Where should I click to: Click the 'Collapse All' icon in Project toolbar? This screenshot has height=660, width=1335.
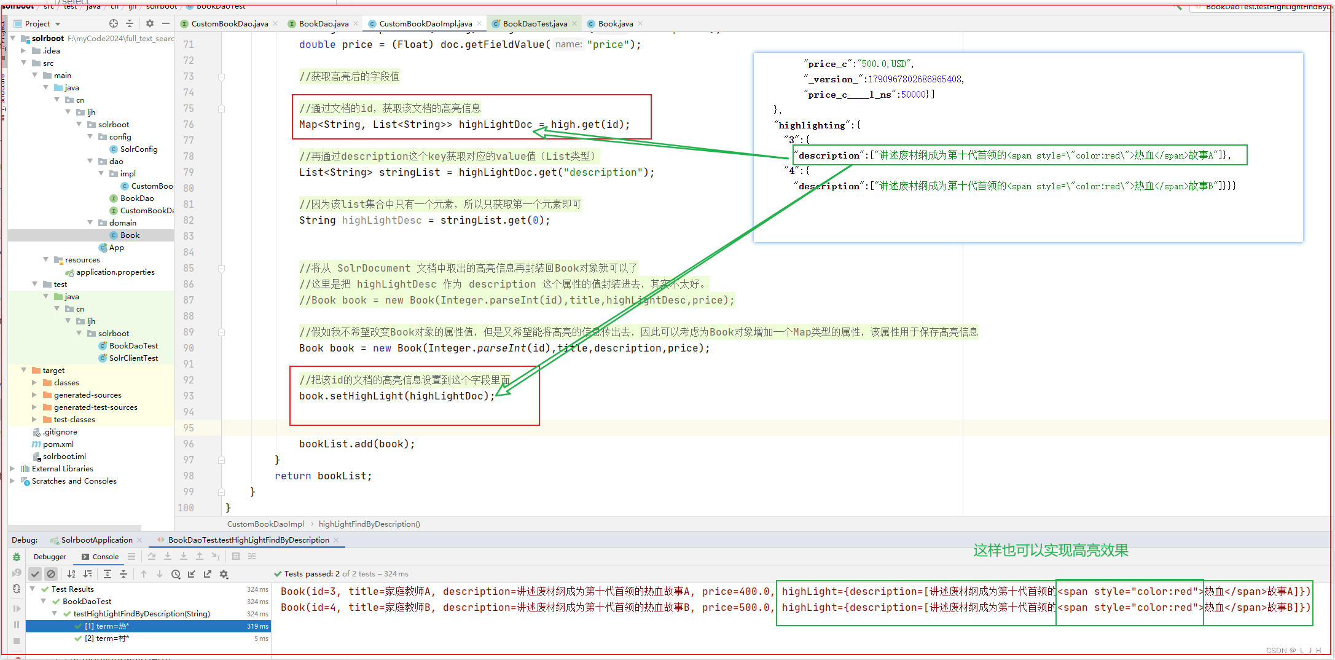130,23
